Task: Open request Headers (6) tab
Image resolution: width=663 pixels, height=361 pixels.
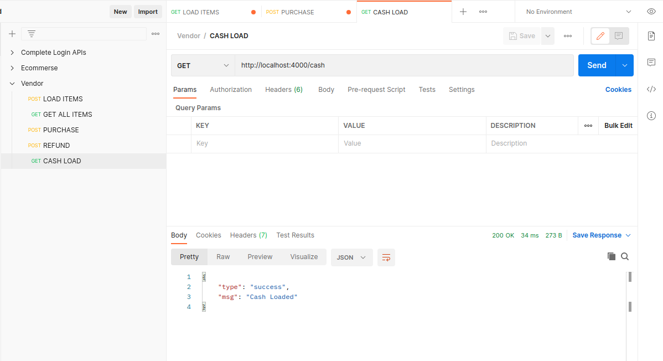Action: click(284, 90)
